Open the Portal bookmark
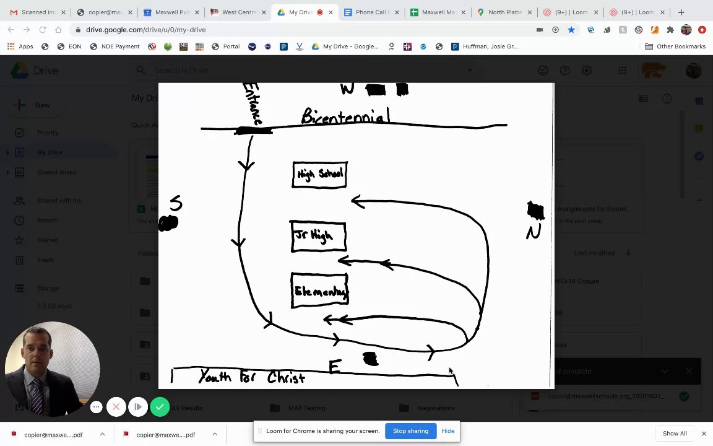Screen dimensions: 713x446 [225, 46]
